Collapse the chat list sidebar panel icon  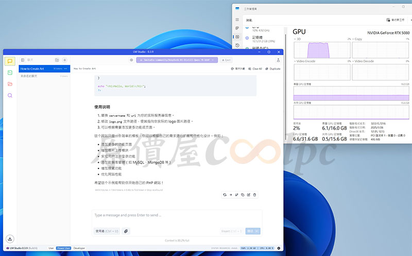[23, 60]
